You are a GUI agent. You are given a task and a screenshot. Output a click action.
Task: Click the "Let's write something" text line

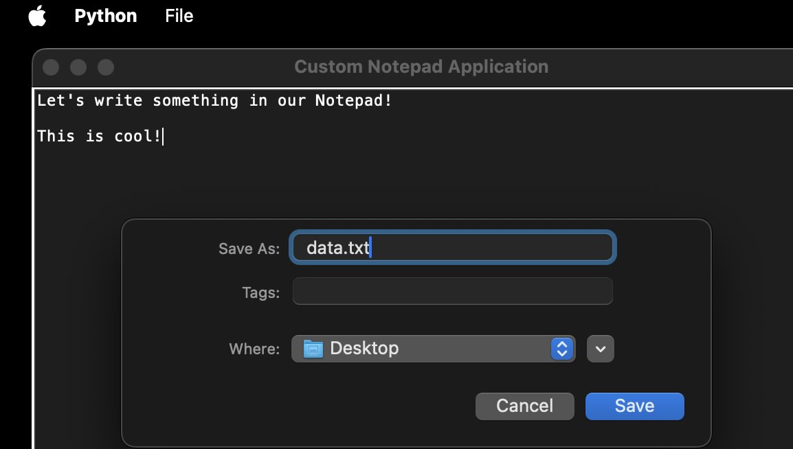214,101
